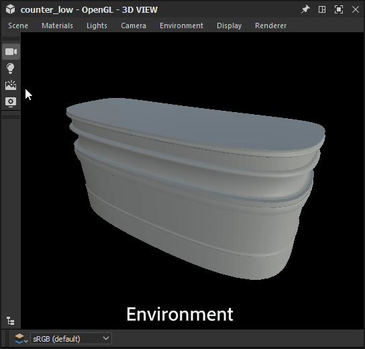Click the environment image icon in the sidebar
Viewport: 365px width, 349px height.
[x=11, y=85]
